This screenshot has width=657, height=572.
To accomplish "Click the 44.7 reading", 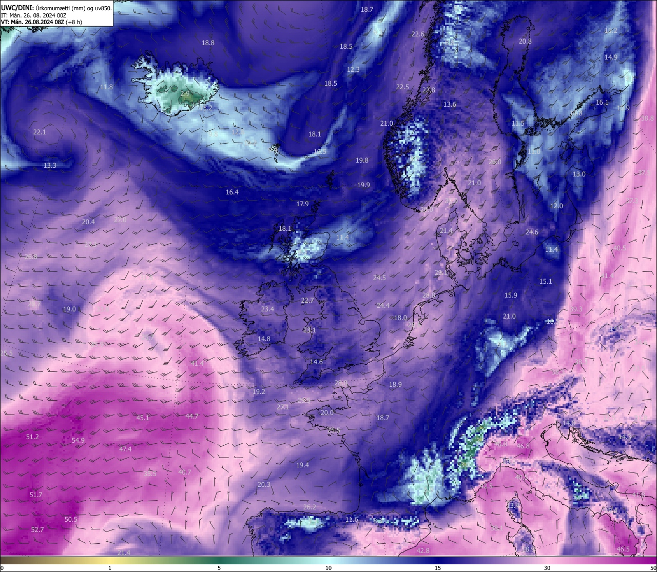I will click(192, 417).
